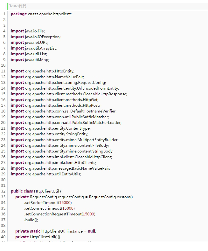
Task: Click the import mime.content.FileBody line
Action: [x=60, y=146]
